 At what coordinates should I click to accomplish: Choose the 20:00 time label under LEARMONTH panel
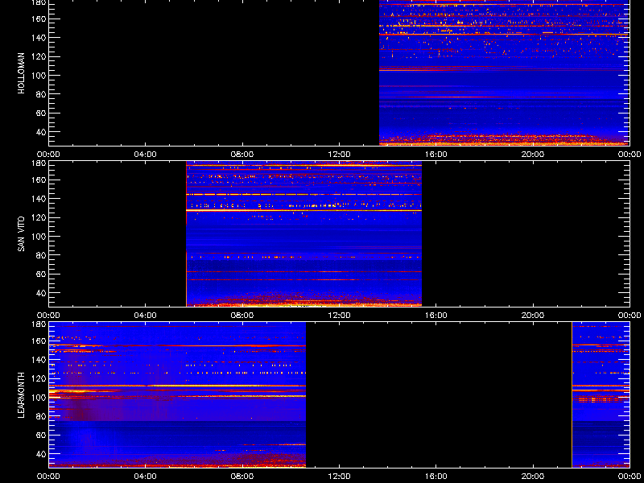click(533, 477)
